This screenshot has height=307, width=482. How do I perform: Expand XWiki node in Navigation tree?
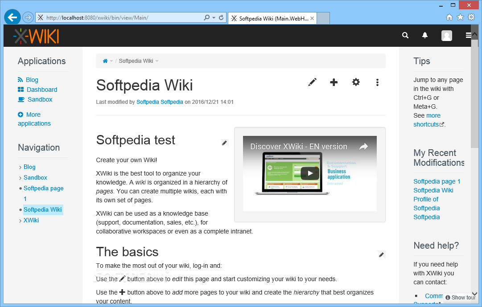[20, 221]
